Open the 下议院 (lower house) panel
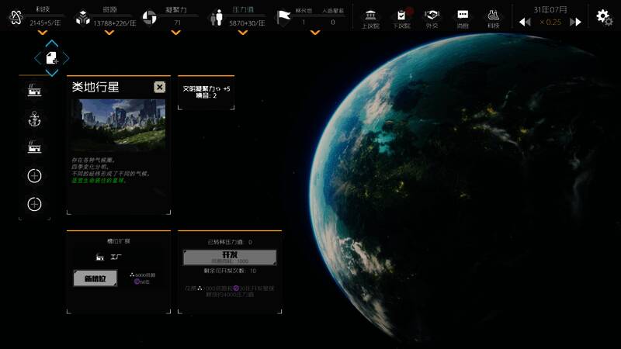 tap(401, 17)
